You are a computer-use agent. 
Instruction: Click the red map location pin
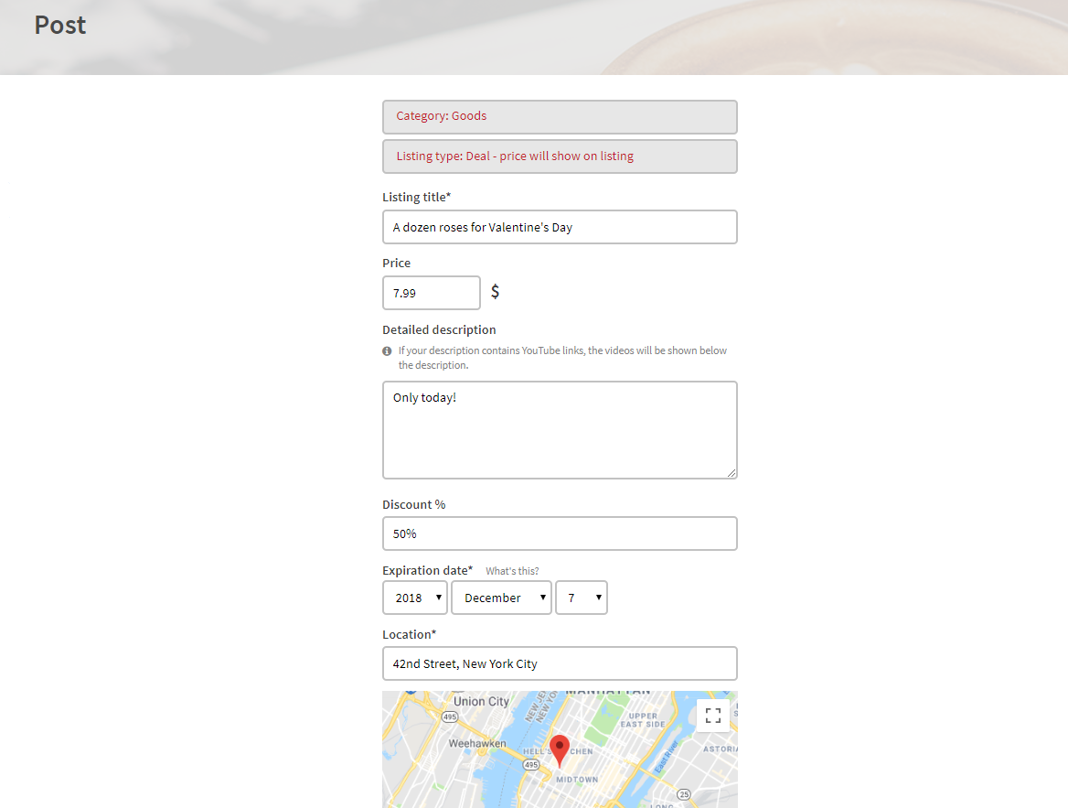click(560, 750)
